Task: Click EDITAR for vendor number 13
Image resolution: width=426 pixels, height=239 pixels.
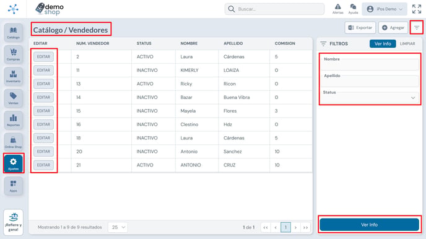Action: coord(43,84)
